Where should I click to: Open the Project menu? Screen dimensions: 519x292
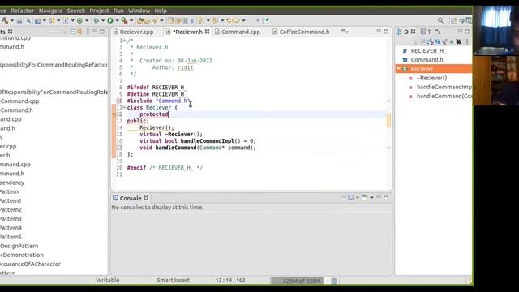(99, 11)
